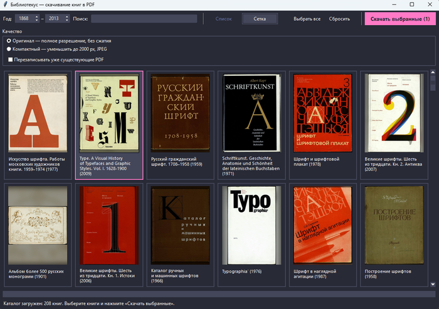
Task: Select Каталог ручных и машинных шрифтов cover
Action: tap(181, 225)
